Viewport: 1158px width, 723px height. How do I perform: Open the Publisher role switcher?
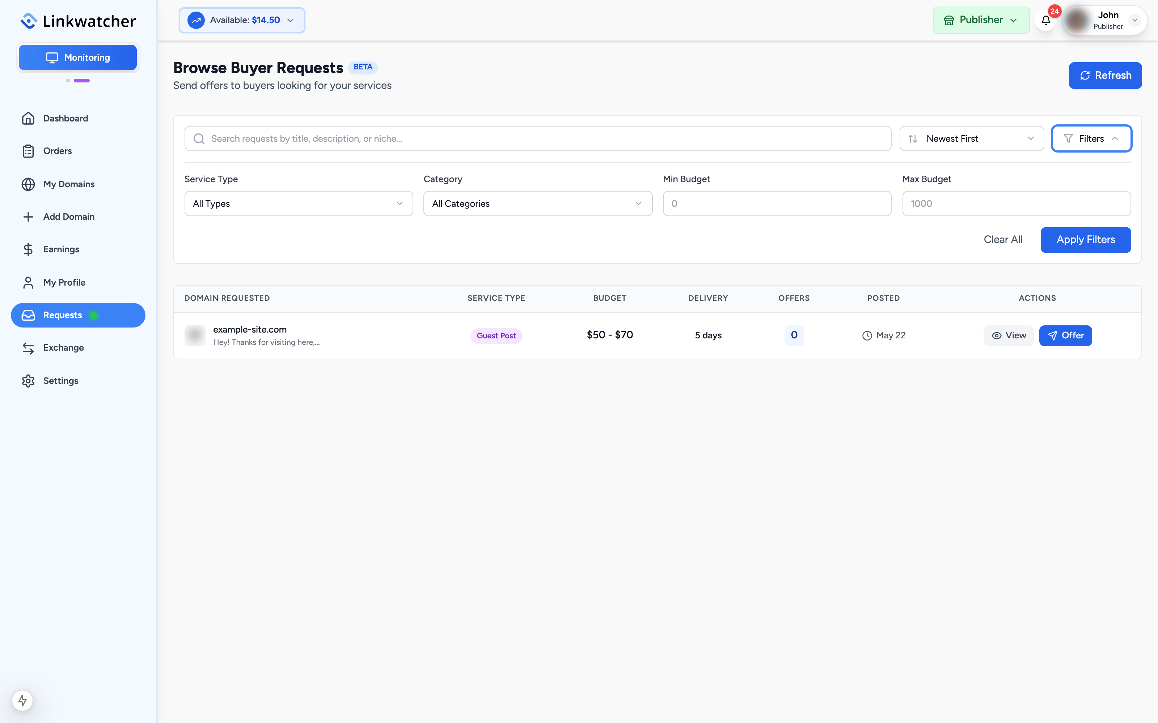pos(981,20)
